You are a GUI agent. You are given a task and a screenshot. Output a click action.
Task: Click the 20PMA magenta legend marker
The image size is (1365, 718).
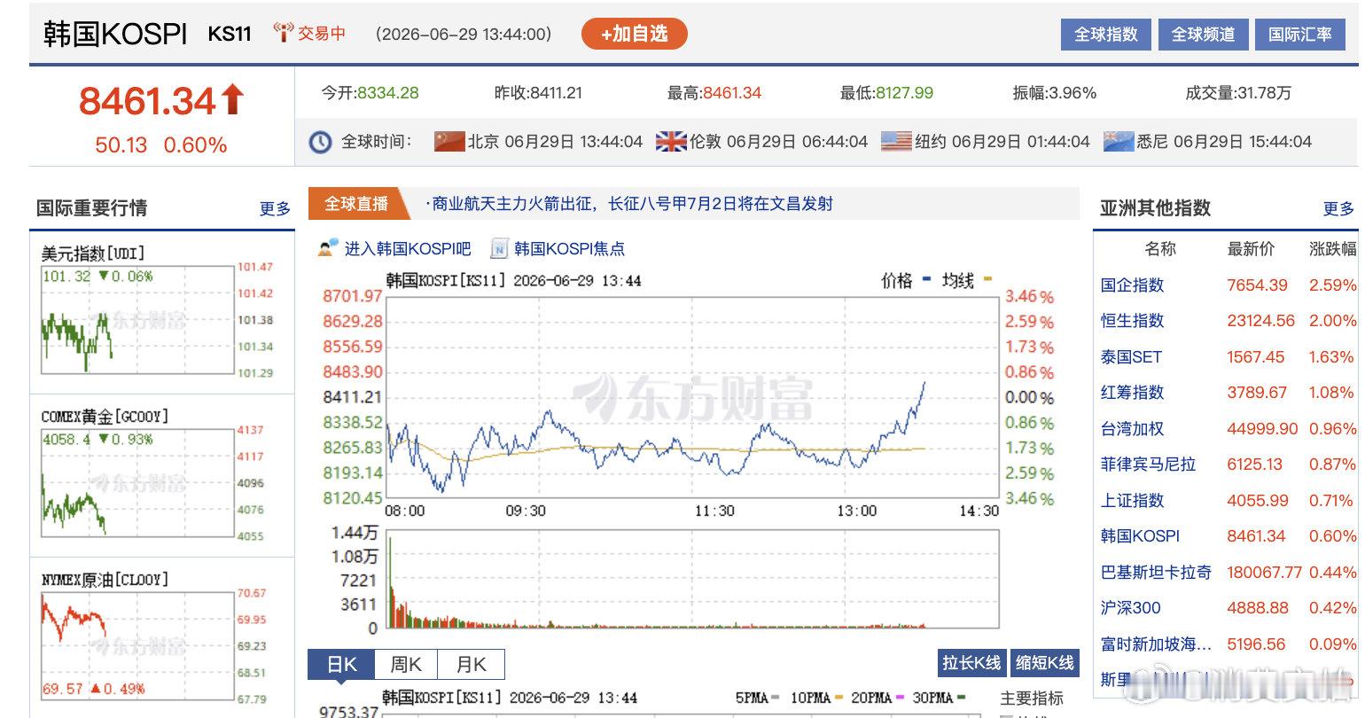[x=900, y=698]
